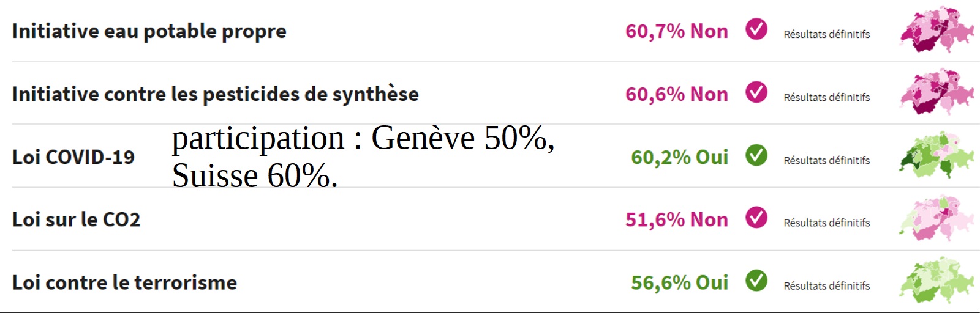
Task: Click the pink checkmark beside 60,6% Non
Action: click(756, 92)
